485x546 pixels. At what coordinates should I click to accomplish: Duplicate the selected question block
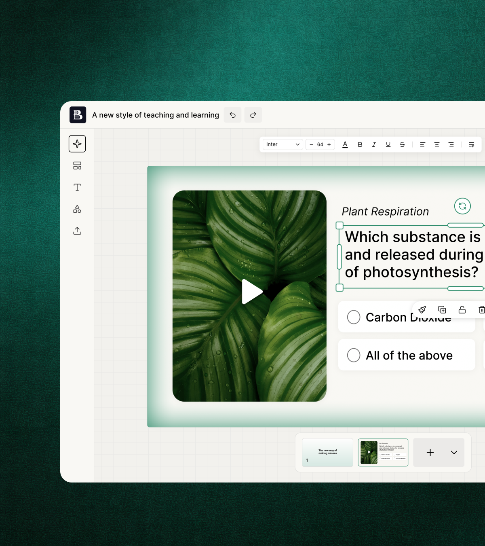[x=442, y=310]
